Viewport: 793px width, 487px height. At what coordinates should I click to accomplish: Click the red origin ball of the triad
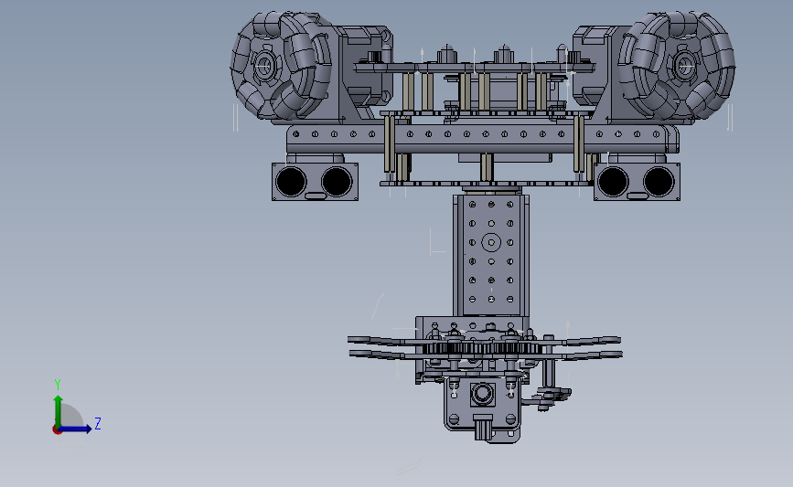57,429
